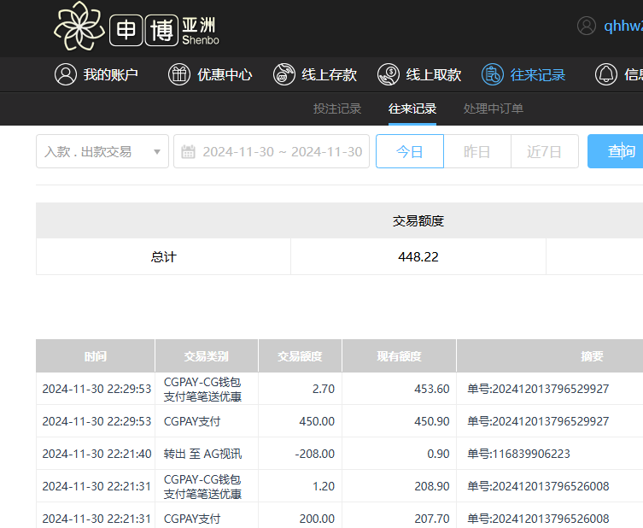
Task: Click the calendar icon in date field
Action: tap(189, 152)
